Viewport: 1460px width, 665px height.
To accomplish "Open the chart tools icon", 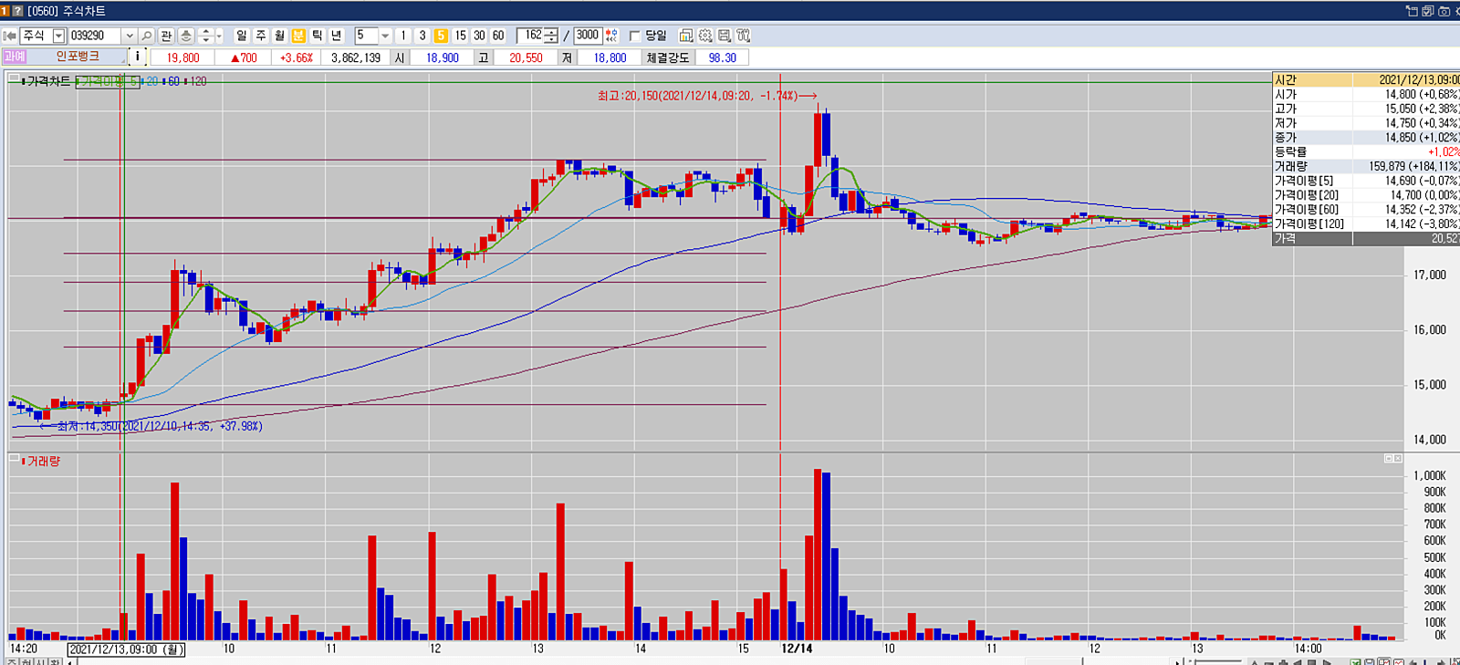I will point(744,36).
